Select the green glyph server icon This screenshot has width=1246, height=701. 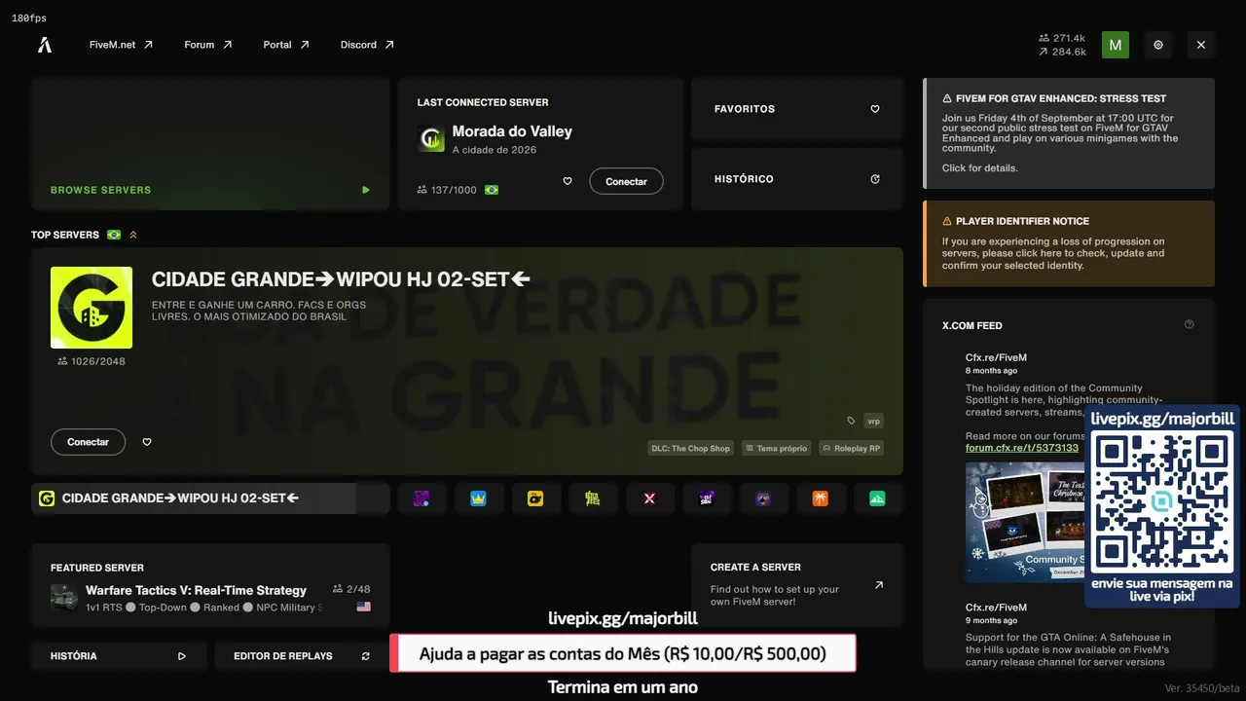593,498
